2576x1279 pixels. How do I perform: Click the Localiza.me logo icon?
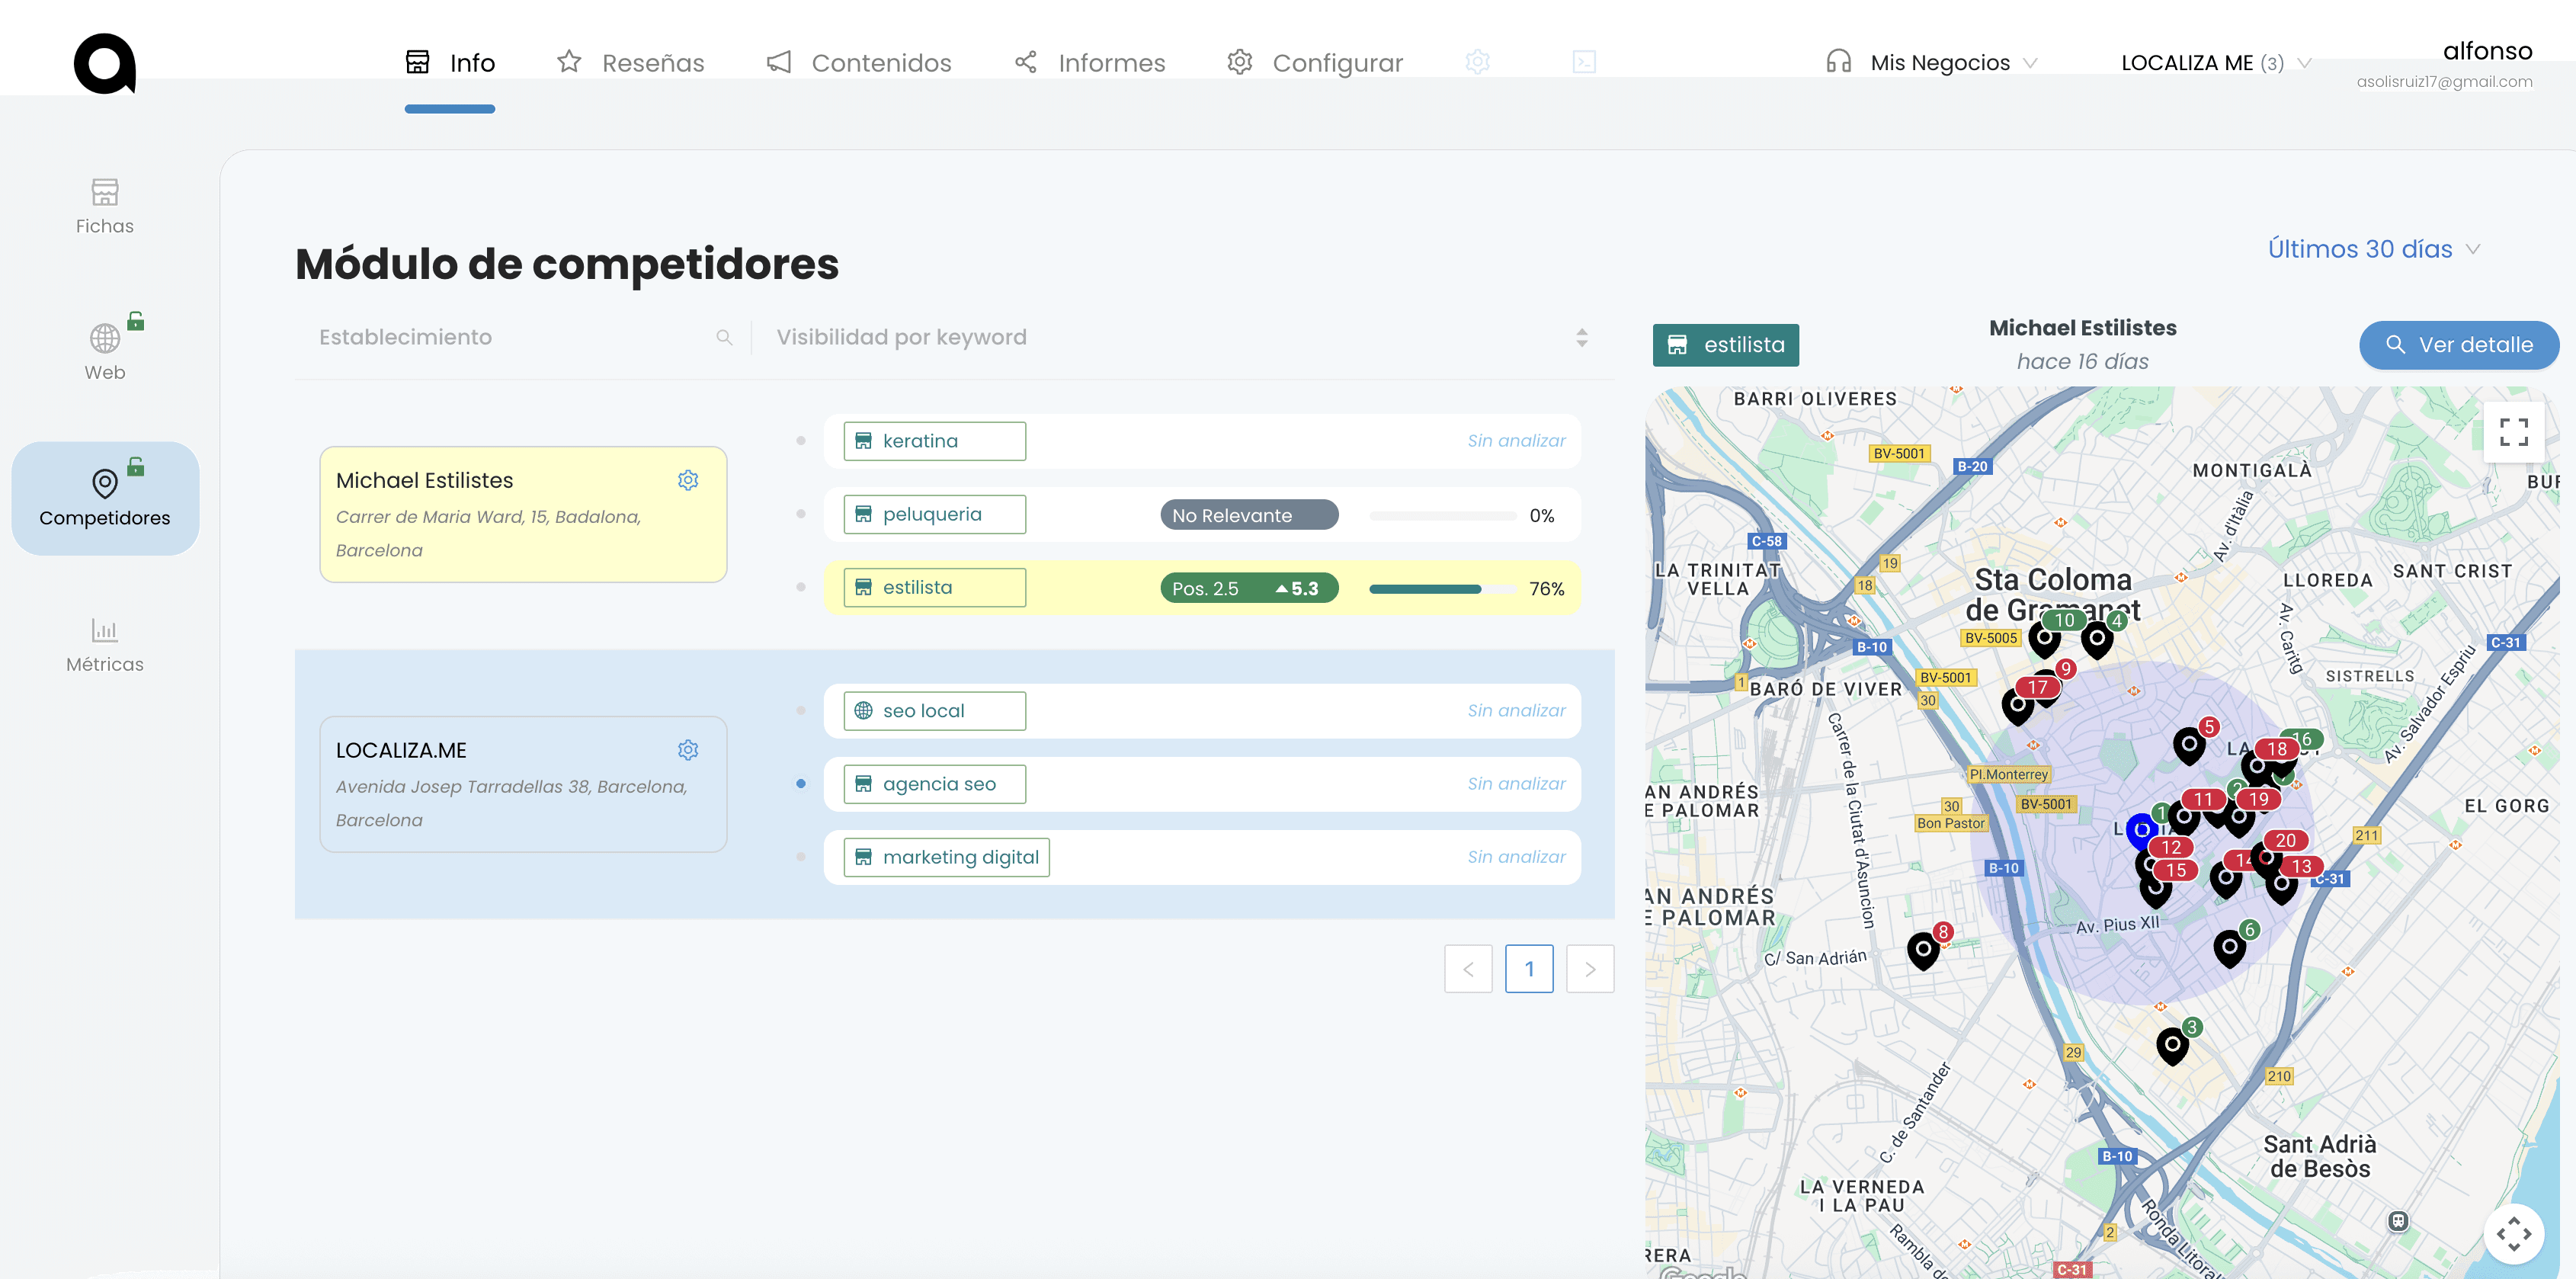[x=105, y=63]
